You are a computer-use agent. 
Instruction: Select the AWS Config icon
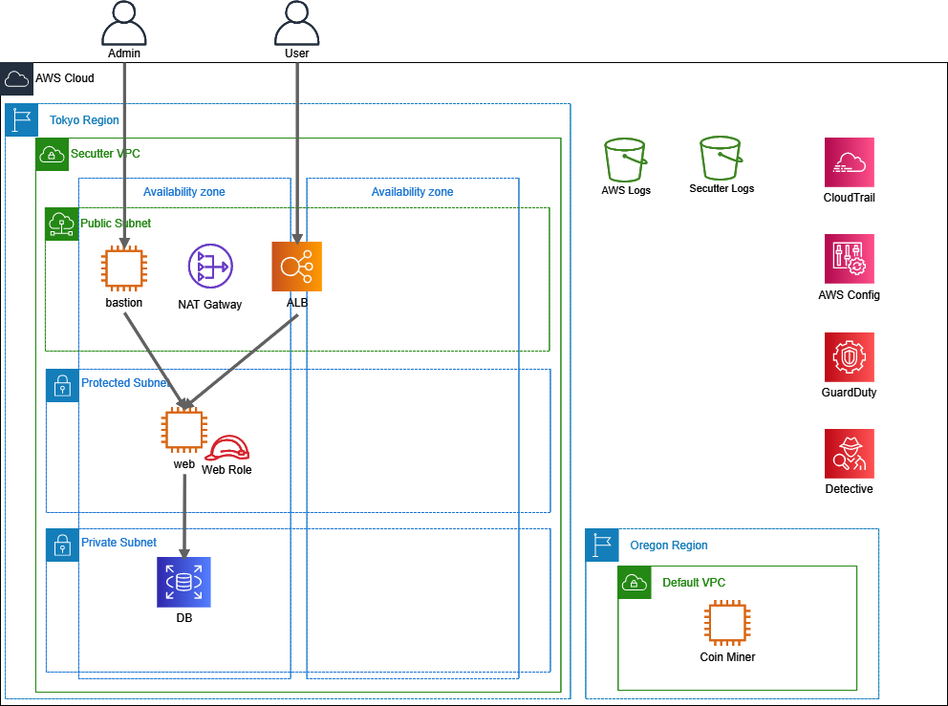(x=849, y=260)
